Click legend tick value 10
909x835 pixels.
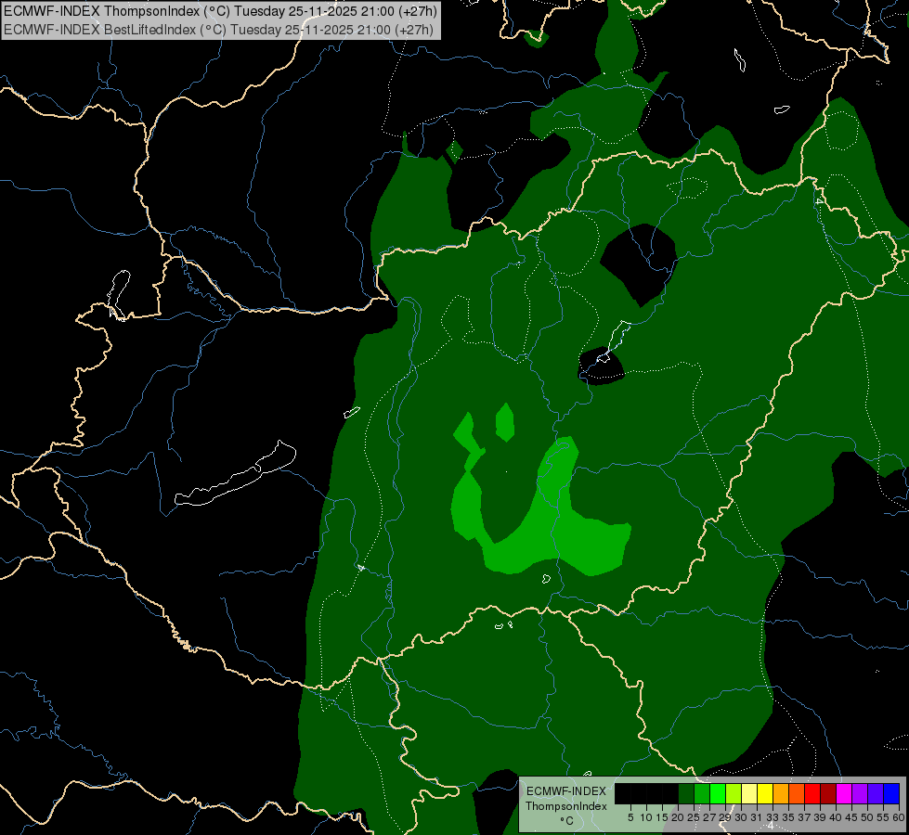pyautogui.click(x=646, y=817)
